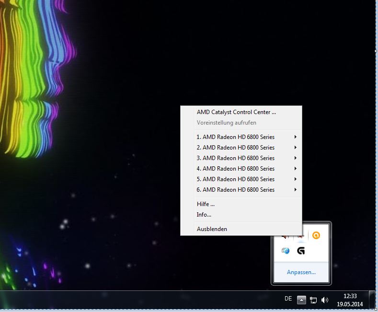Expand submenu for 4. AMD Radeon HD 6800 Series
The height and width of the screenshot is (312, 378).
(x=241, y=169)
